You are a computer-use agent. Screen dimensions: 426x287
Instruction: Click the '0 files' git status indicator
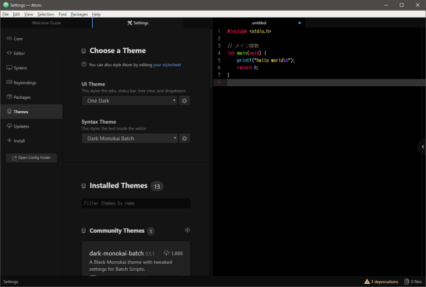[x=413, y=281]
